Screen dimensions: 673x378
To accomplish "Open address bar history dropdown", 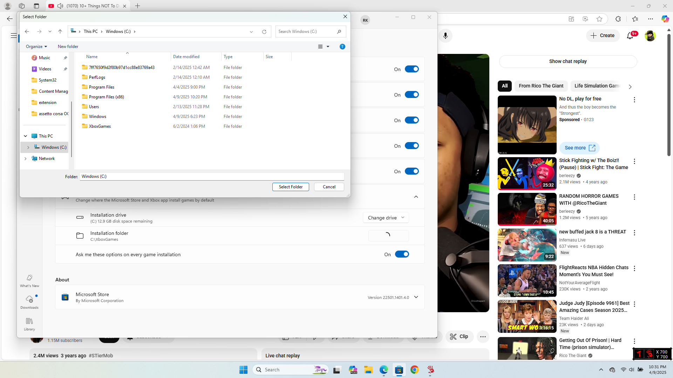I will tap(251, 31).
